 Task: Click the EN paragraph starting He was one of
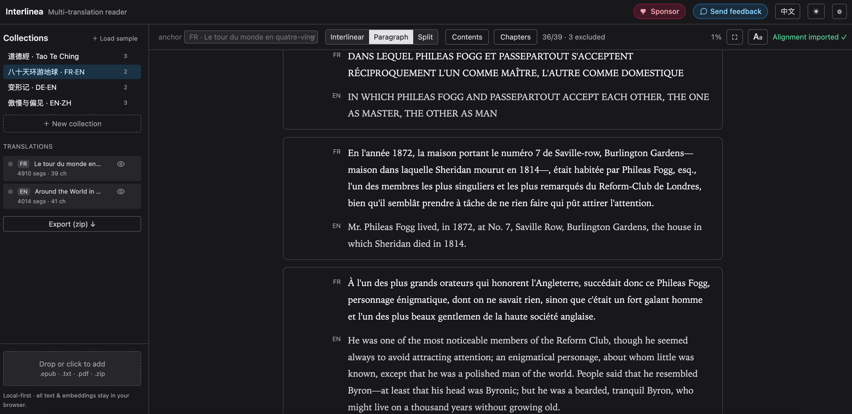click(x=522, y=373)
